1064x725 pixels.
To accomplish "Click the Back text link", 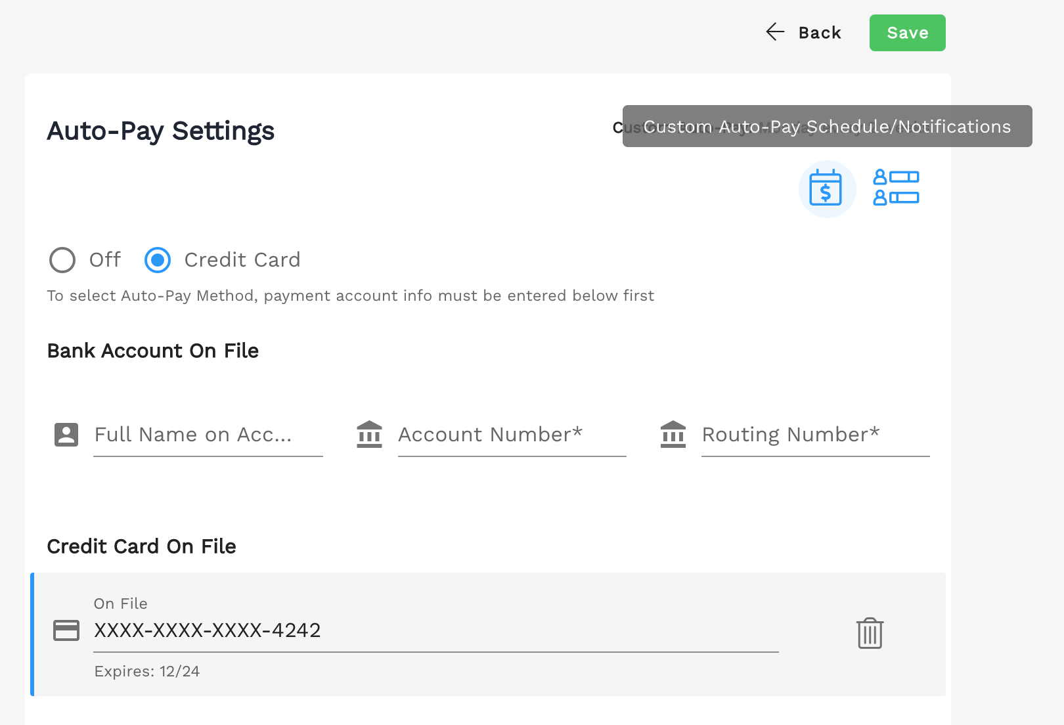I will pyautogui.click(x=820, y=33).
